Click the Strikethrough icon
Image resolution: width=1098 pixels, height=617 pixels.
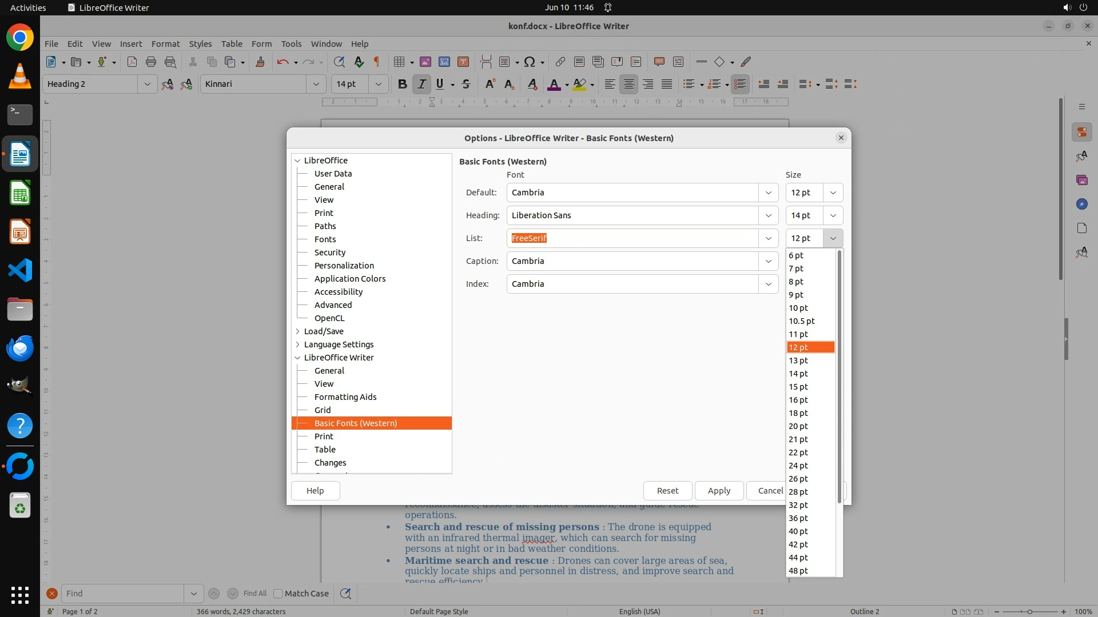pos(466,84)
